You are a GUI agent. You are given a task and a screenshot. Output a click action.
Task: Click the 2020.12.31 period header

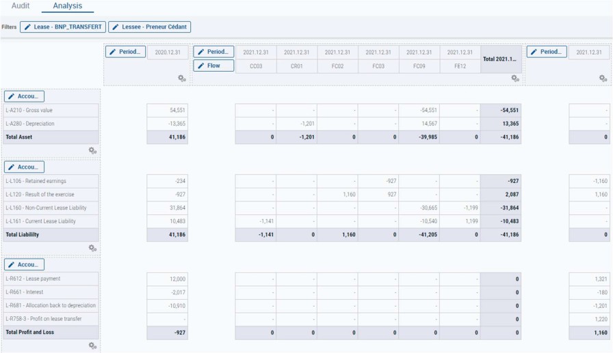pos(168,53)
